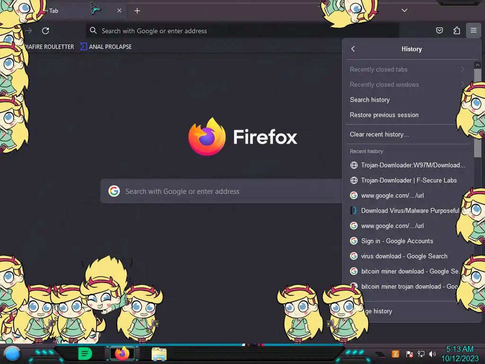The height and width of the screenshot is (364, 485).
Task: Open Trojan-Downloader:W97M history entry
Action: (x=408, y=165)
